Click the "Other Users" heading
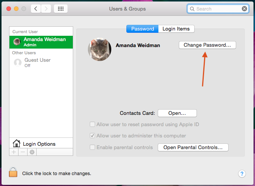The height and width of the screenshot is (186, 255). coord(24,53)
